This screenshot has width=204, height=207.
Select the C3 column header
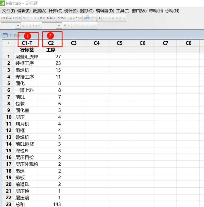tap(74, 43)
